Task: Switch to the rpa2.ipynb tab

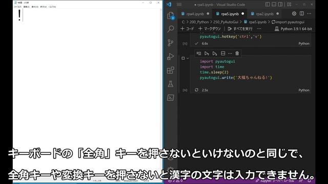Action: pos(264,14)
